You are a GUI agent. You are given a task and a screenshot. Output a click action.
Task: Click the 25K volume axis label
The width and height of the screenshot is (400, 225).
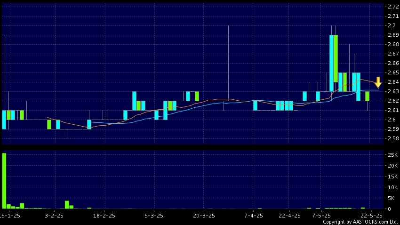click(392, 155)
